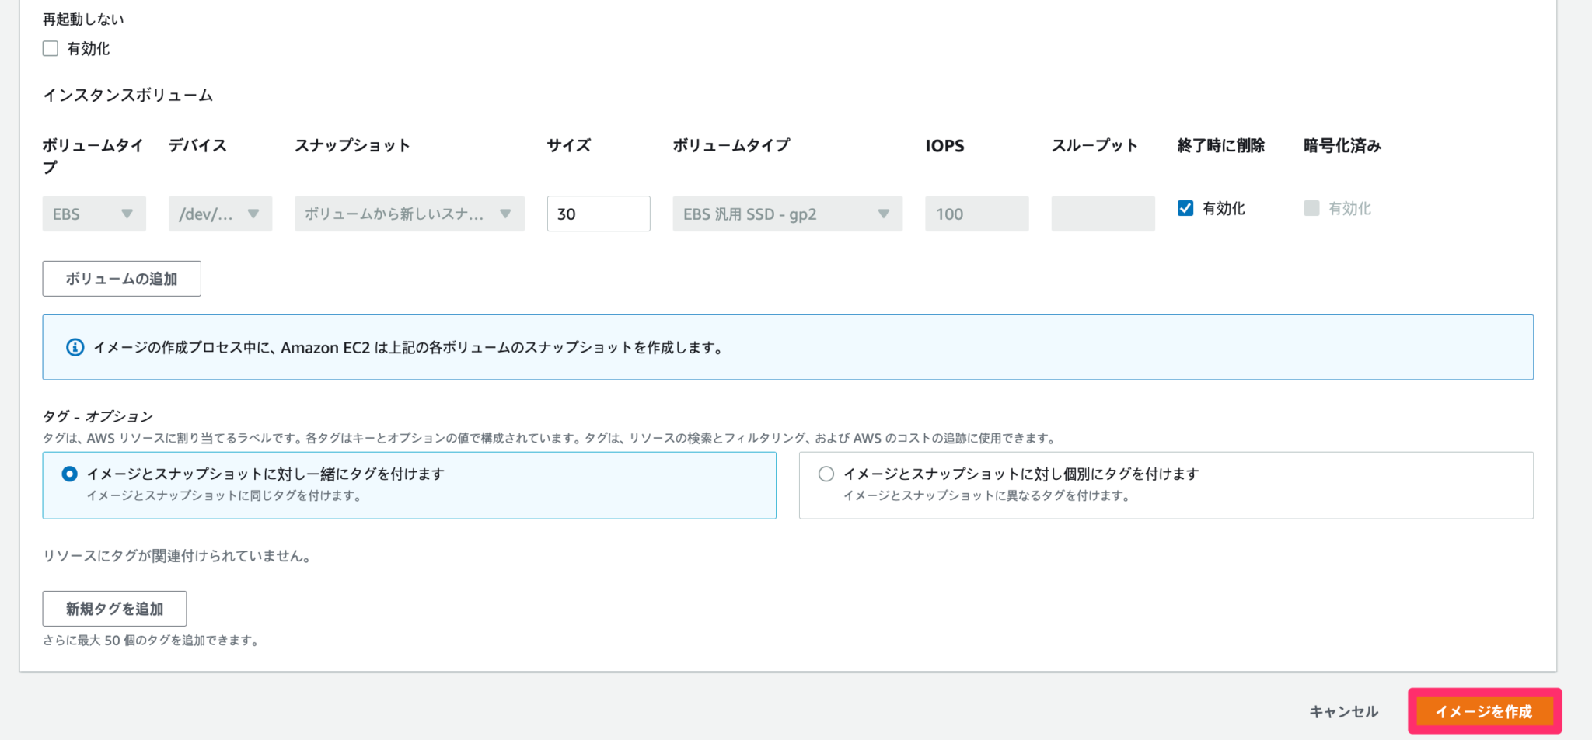Viewport: 1592px width, 740px height.
Task: Click the IOPS field showing 100
Action: (976, 214)
